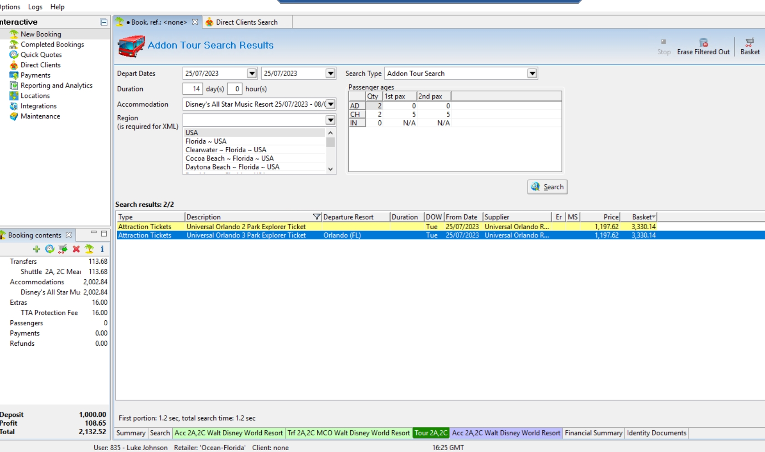Viewport: 765px width, 452px height.
Task: Click the AD quantity cell in Passenger ages
Action: point(374,106)
